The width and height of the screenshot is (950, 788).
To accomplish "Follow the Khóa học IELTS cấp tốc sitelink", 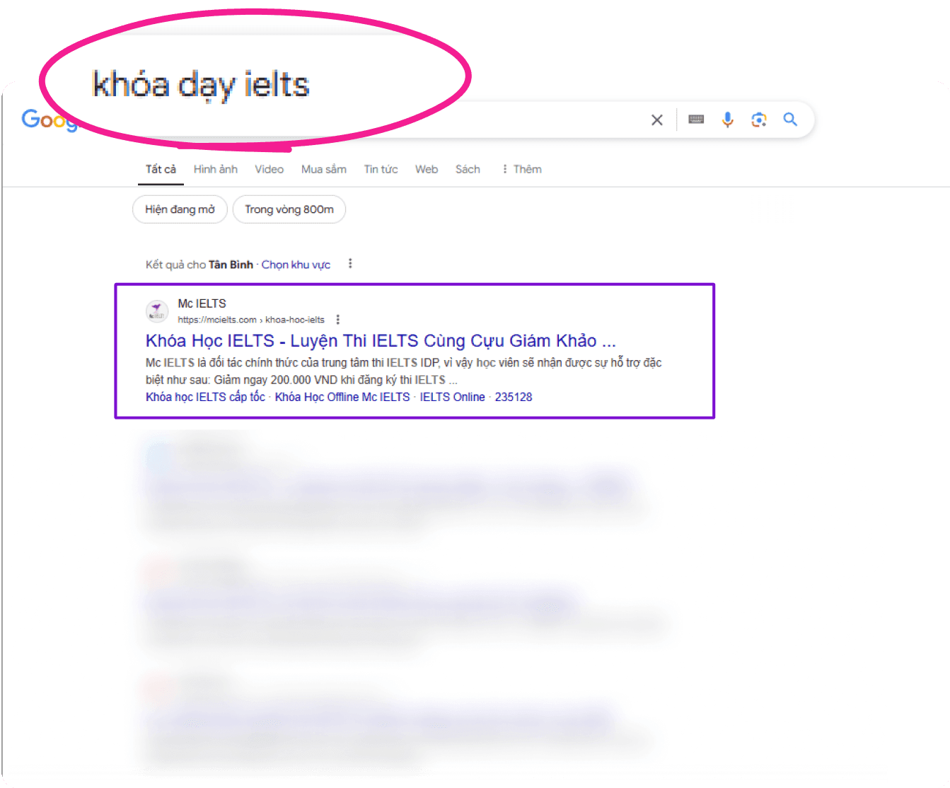I will click(x=205, y=397).
